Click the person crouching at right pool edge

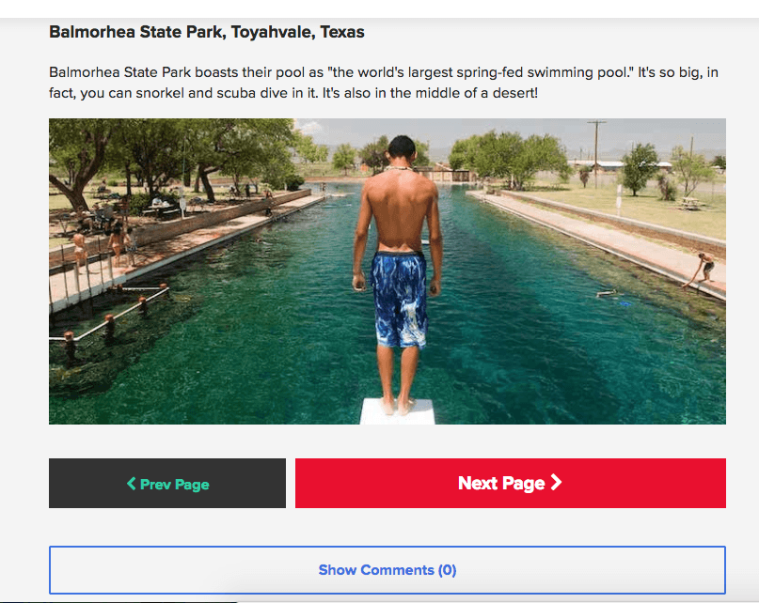pyautogui.click(x=702, y=270)
